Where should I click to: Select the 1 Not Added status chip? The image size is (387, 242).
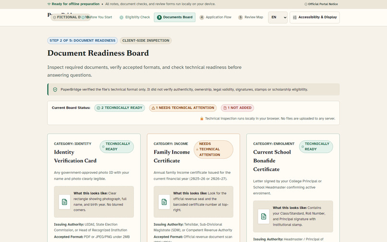[x=237, y=108]
